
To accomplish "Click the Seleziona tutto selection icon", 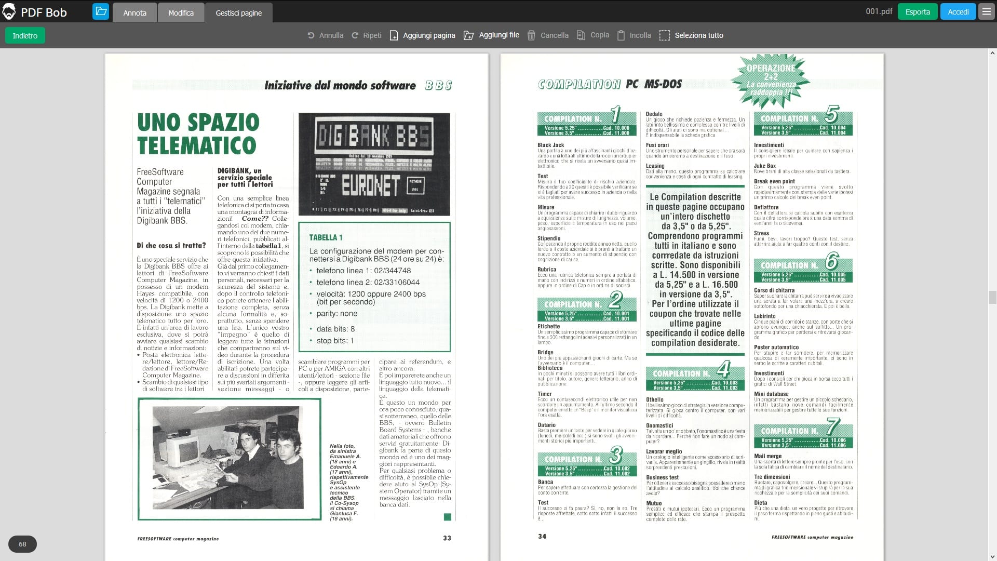I will (664, 35).
